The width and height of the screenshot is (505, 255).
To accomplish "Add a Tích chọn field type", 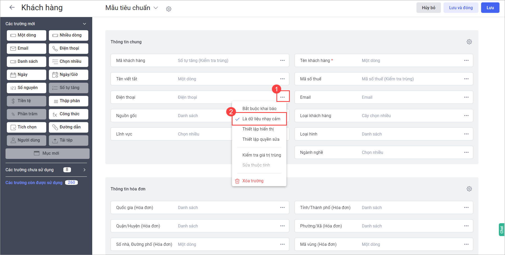I will pos(27,127).
